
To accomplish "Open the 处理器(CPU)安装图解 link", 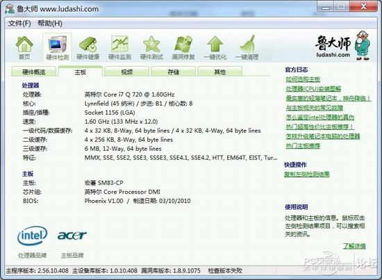I will (313, 89).
